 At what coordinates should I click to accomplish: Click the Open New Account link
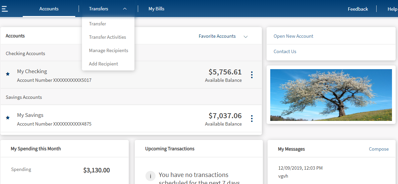[x=293, y=36]
